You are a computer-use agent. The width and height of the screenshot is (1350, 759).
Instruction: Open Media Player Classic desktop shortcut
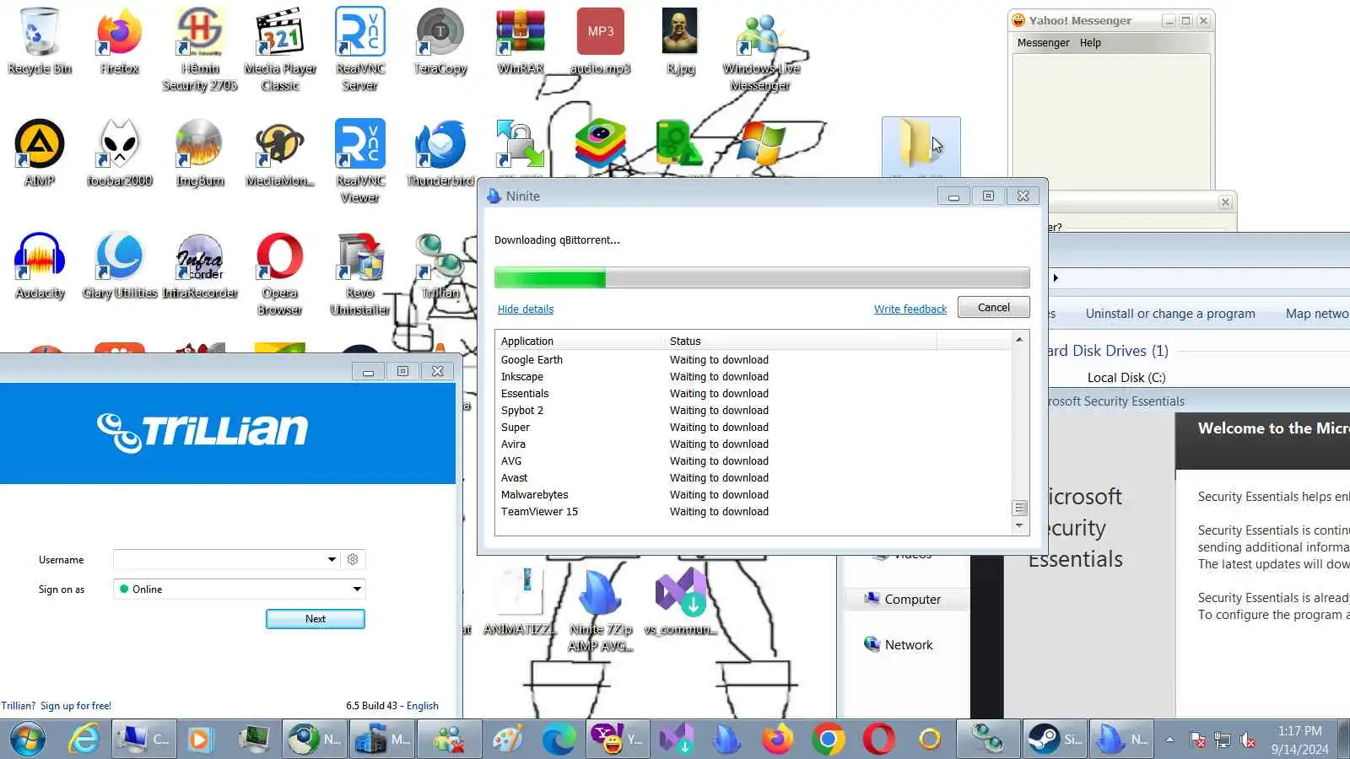click(x=280, y=49)
